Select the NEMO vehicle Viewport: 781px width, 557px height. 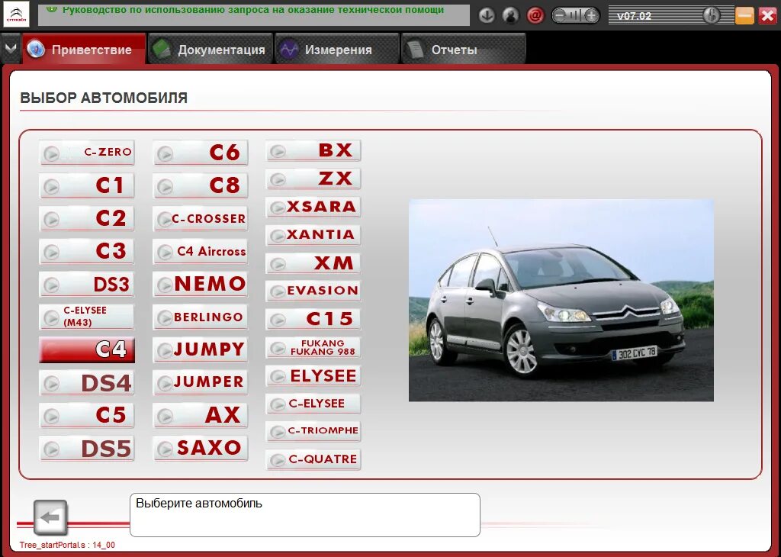click(x=201, y=284)
